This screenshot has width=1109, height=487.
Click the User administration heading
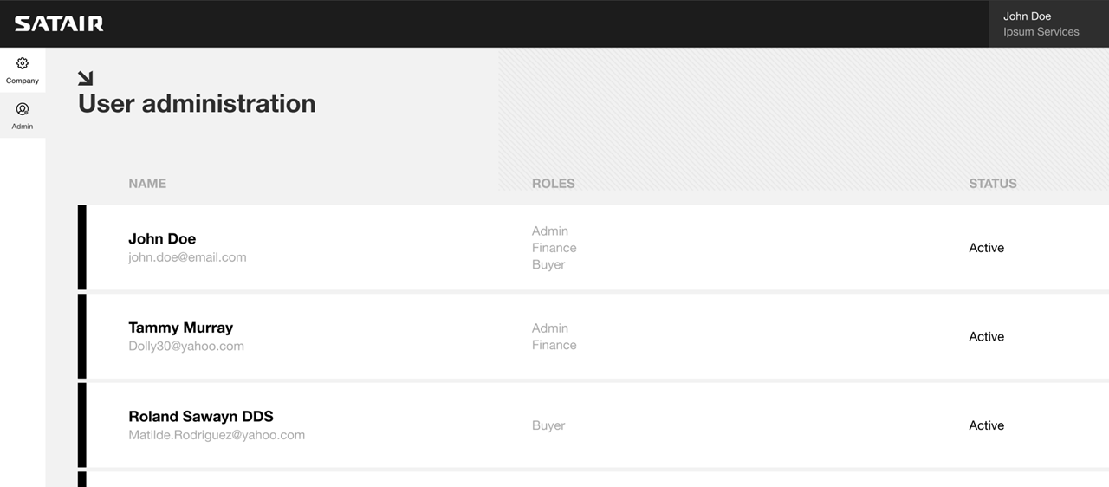(x=197, y=103)
